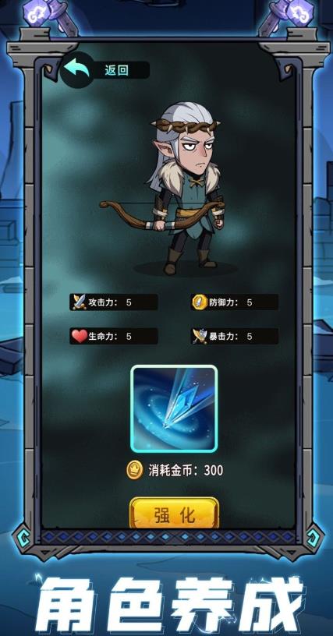Select the blue arrow skill thumbnail
The width and height of the screenshot is (333, 636).
tap(174, 408)
